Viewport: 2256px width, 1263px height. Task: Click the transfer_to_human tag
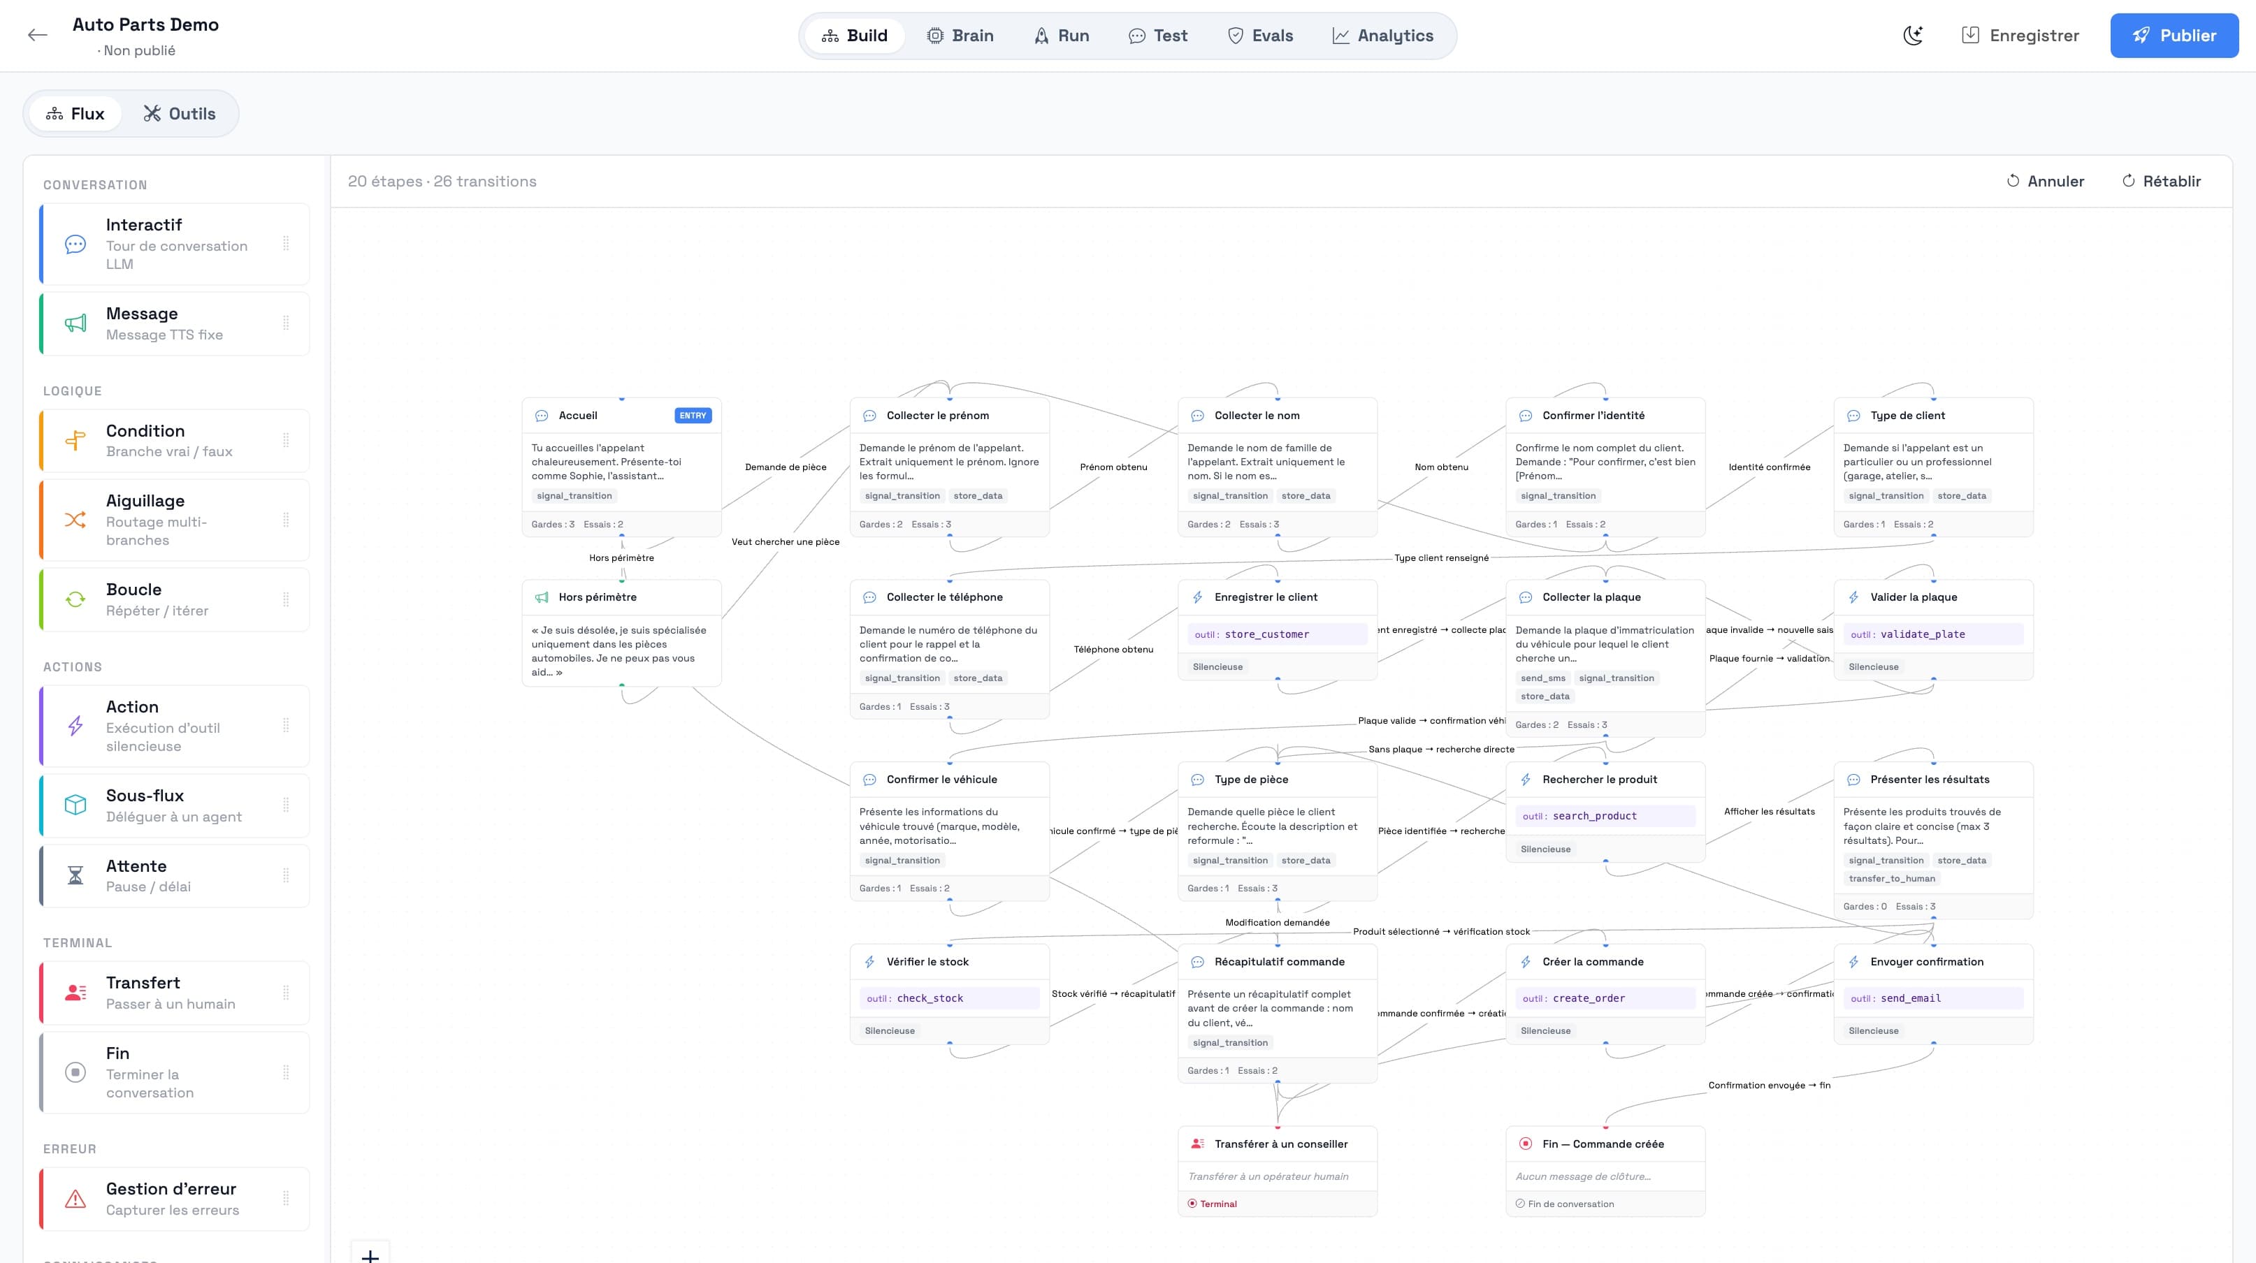[1892, 878]
